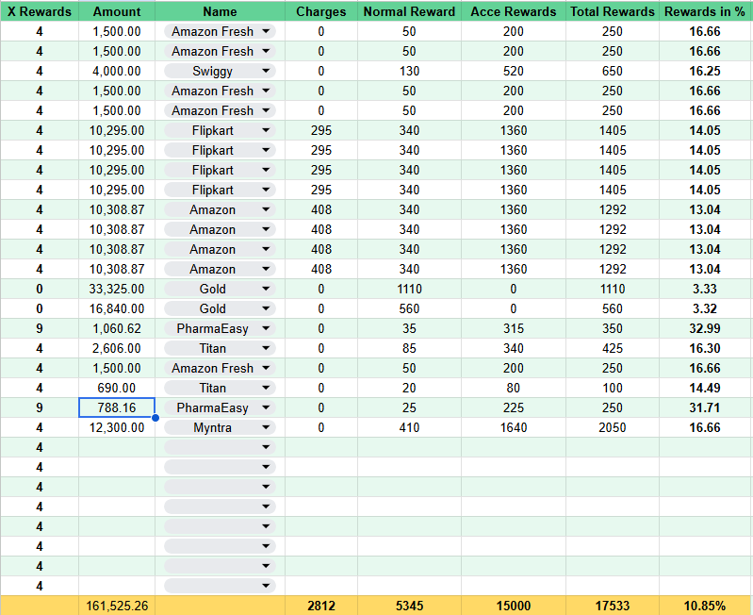This screenshot has width=753, height=615.
Task: Select the 5345 normal reward total
Action: [409, 606]
